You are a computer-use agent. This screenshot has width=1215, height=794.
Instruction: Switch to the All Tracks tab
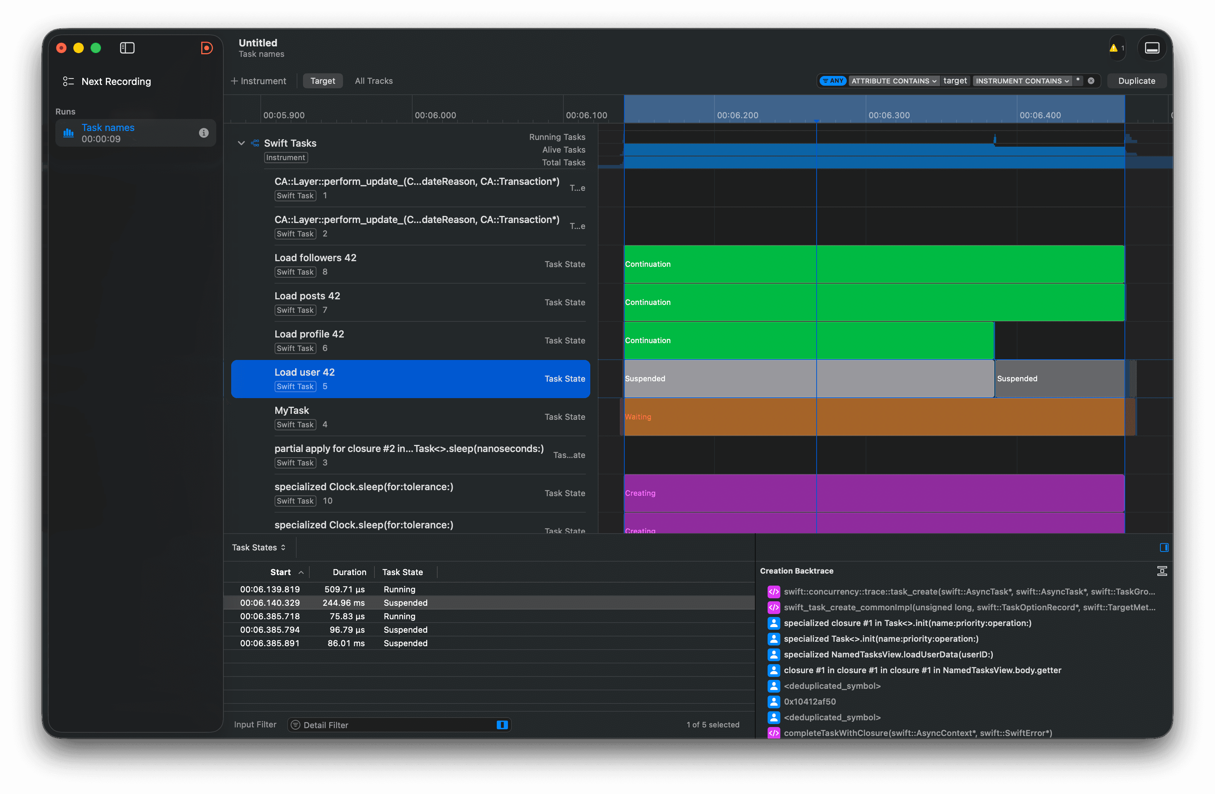(374, 81)
